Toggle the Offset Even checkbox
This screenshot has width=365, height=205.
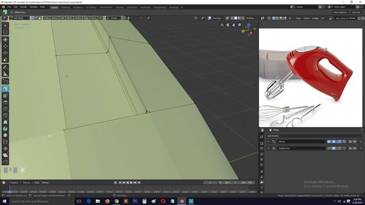(11, 13)
